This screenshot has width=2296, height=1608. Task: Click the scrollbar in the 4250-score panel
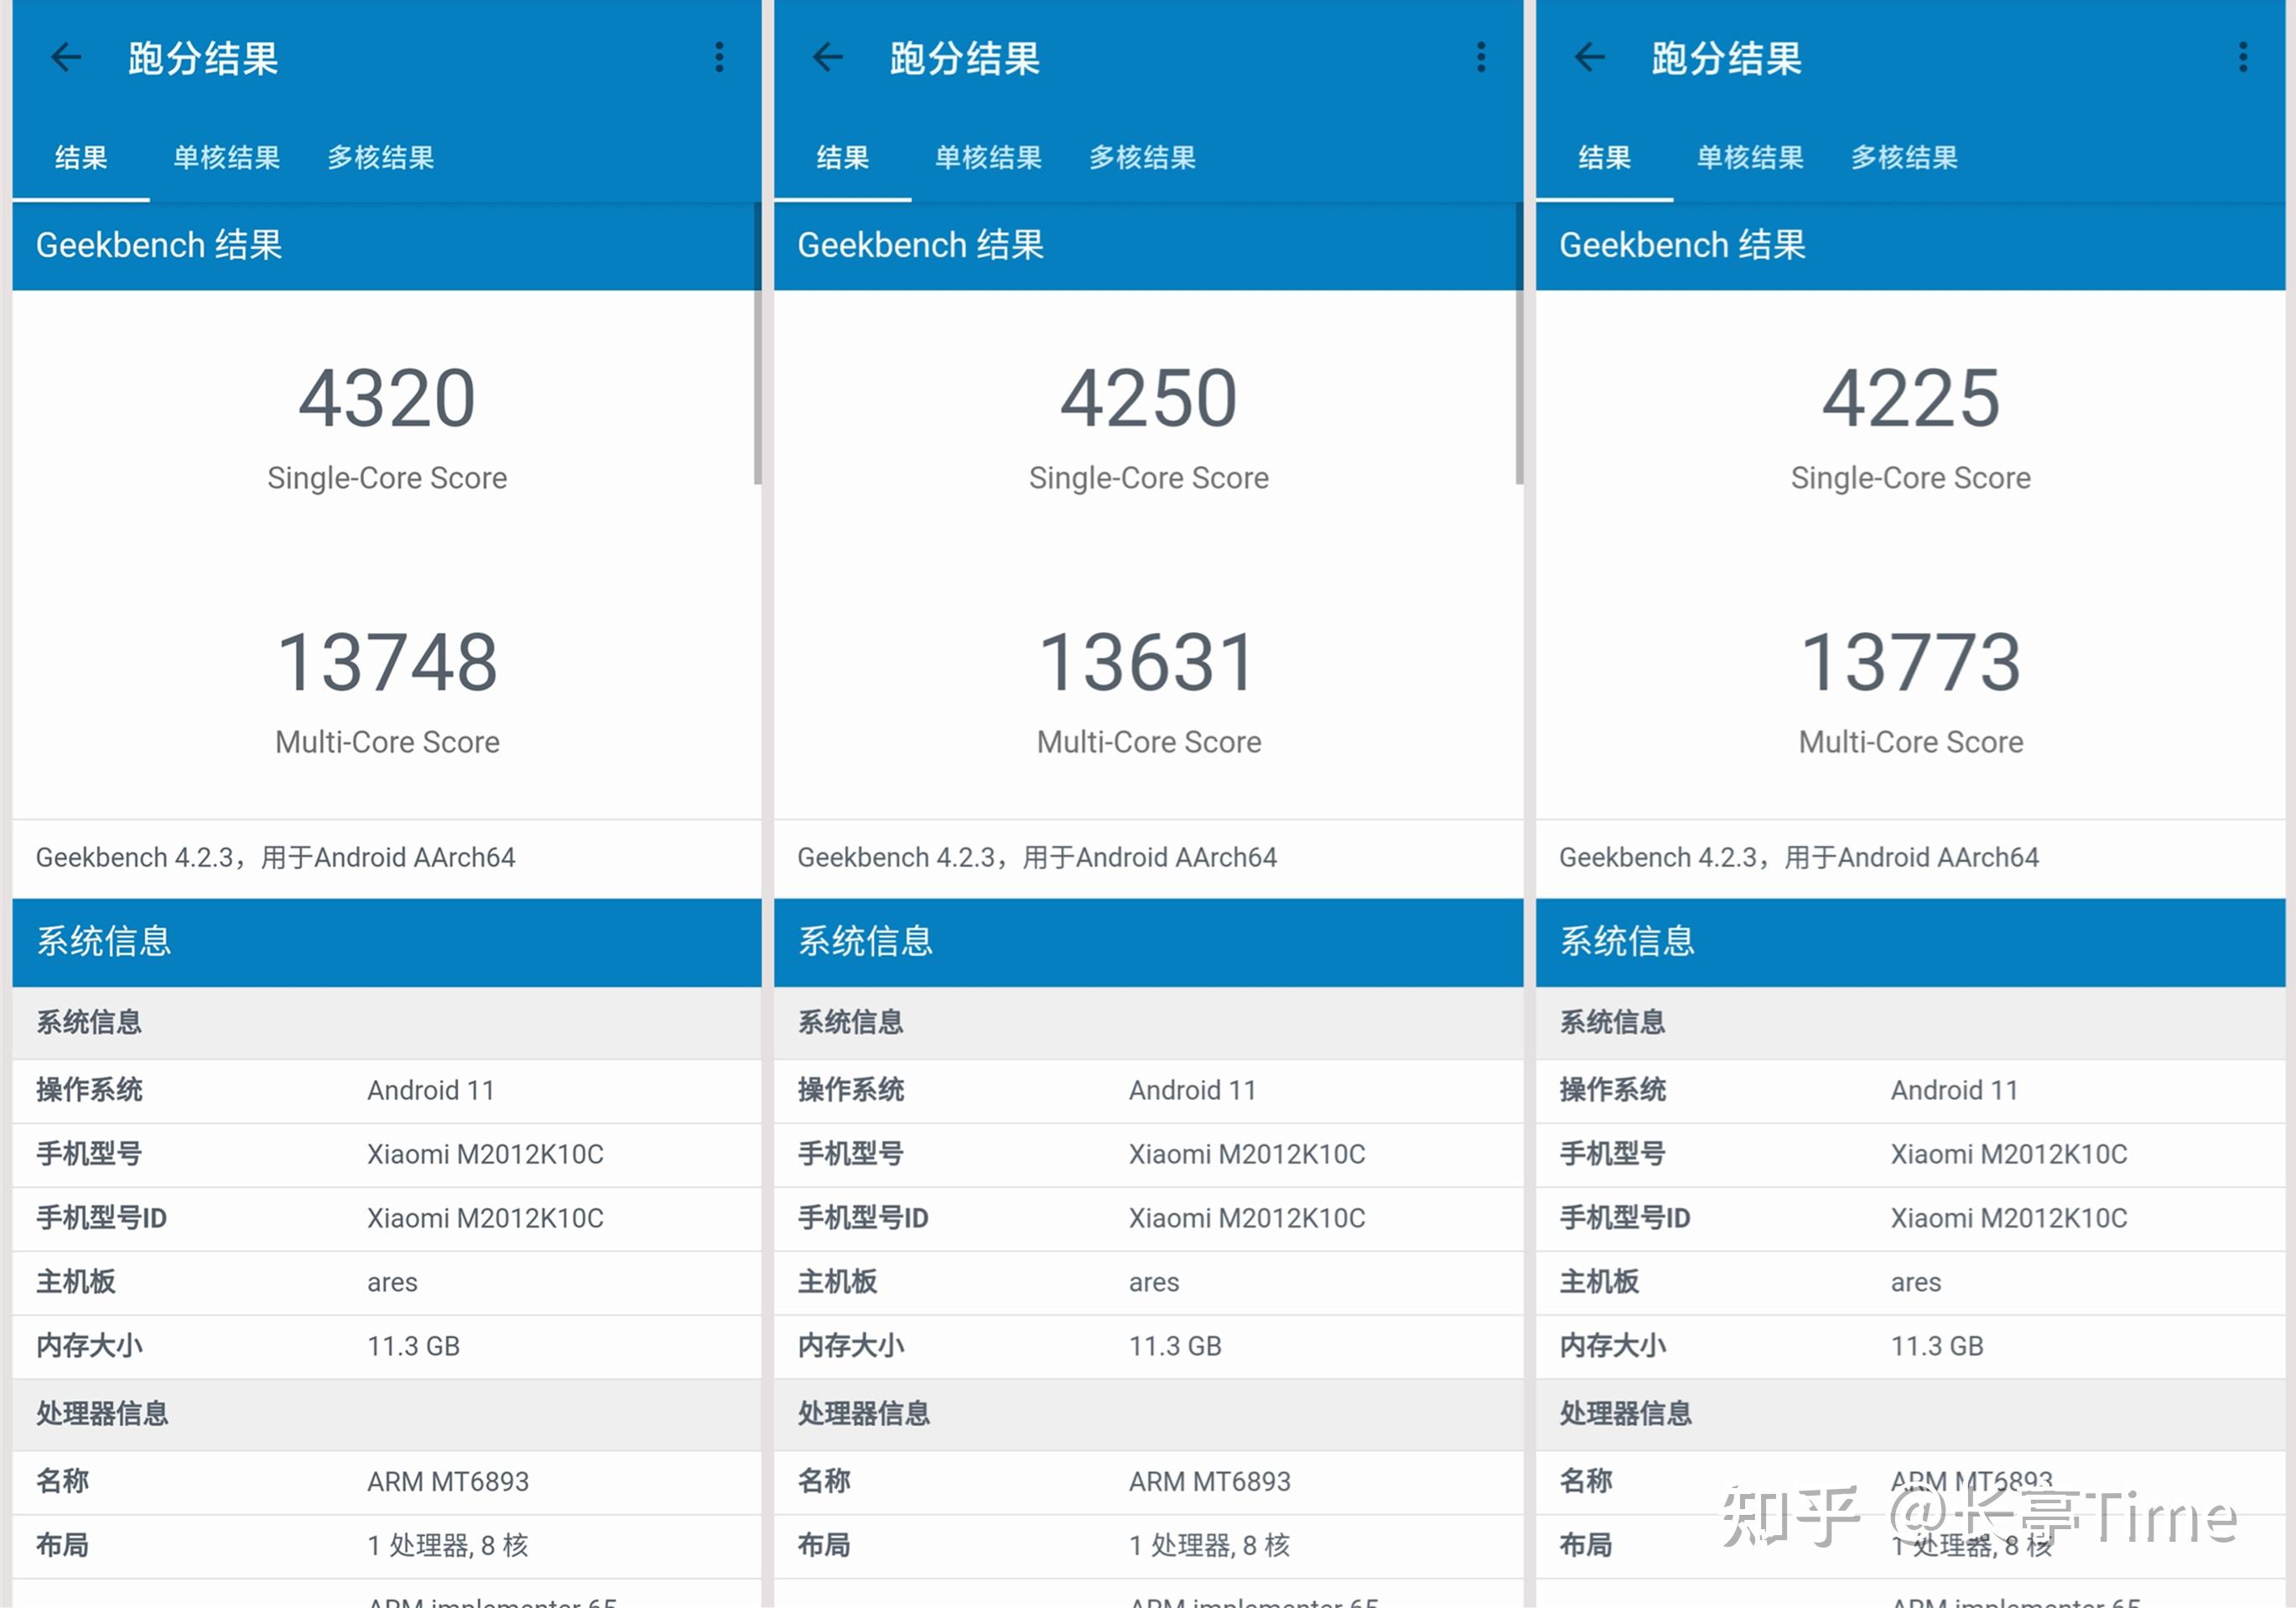pos(1520,344)
